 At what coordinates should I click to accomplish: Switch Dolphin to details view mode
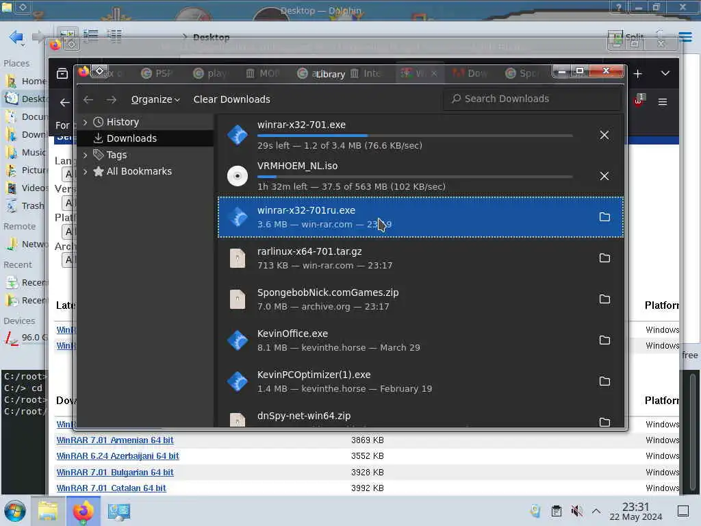click(114, 36)
